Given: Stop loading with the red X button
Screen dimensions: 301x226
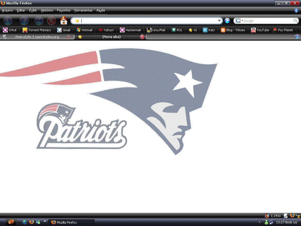Looking at the screenshot, I should coord(51,21).
